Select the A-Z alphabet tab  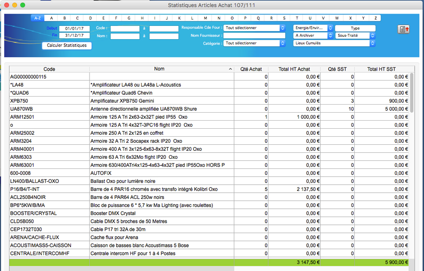coord(38,18)
